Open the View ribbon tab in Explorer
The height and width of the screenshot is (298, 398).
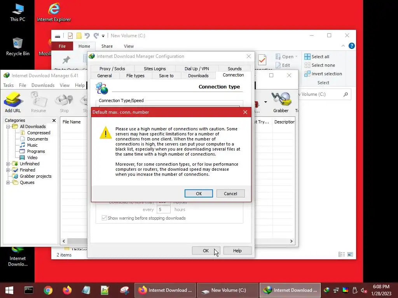coord(129,46)
